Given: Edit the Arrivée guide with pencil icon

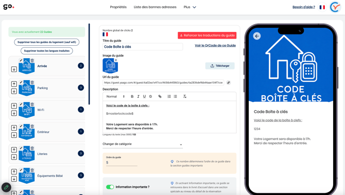Looking at the screenshot, I should click(x=21, y=60).
